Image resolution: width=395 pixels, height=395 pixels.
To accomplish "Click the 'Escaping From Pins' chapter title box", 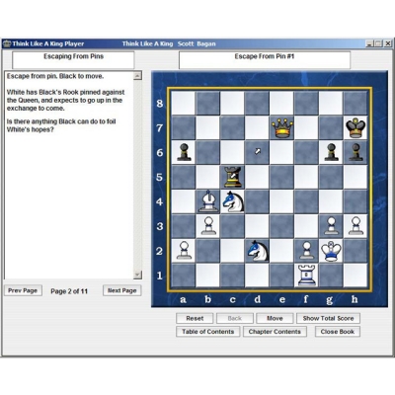I will 73,60.
